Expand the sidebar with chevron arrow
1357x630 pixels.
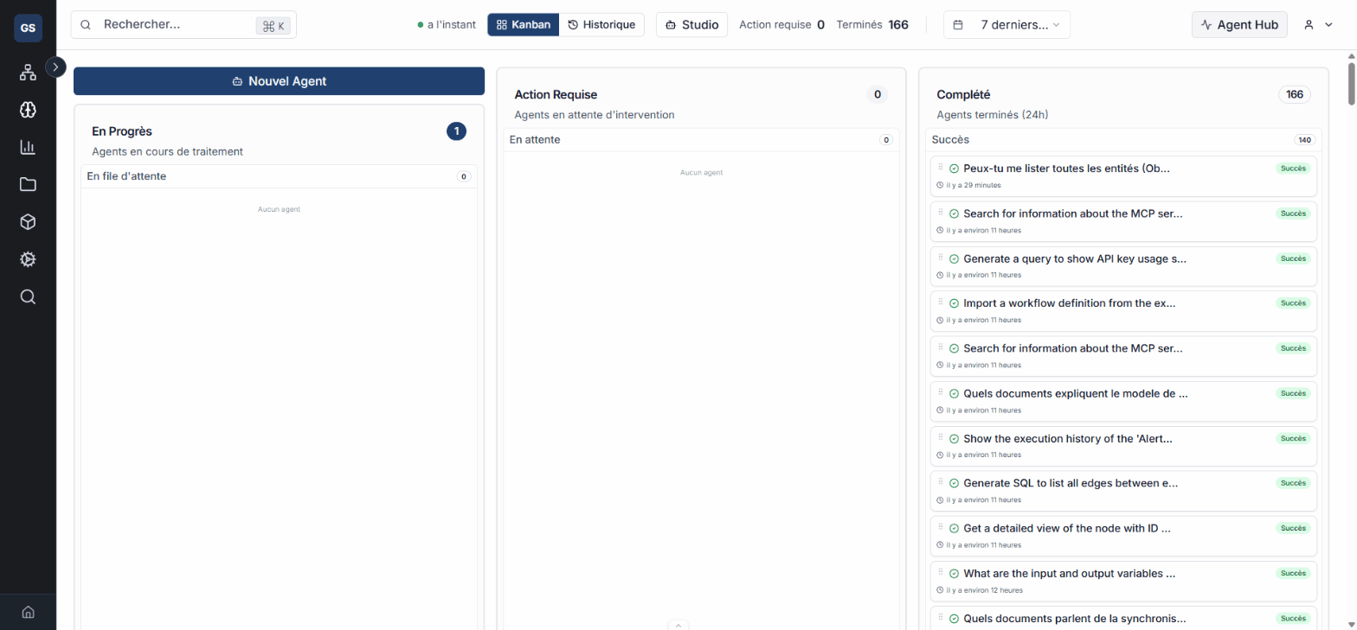click(x=55, y=67)
